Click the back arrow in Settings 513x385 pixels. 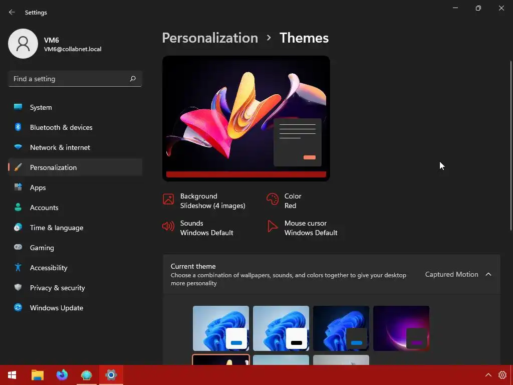coord(12,12)
